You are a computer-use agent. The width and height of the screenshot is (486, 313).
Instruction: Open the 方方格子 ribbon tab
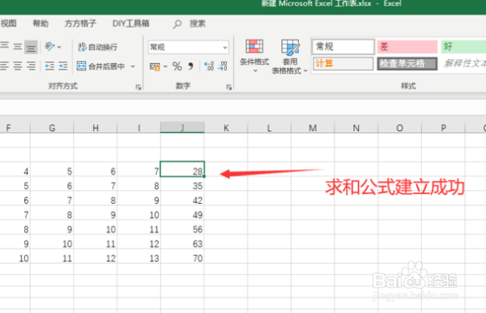pyautogui.click(x=80, y=23)
